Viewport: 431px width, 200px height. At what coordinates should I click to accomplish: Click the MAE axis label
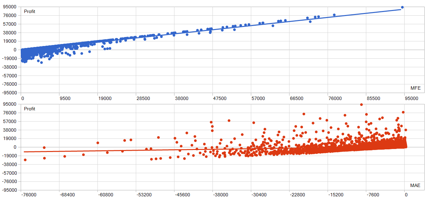pos(415,186)
